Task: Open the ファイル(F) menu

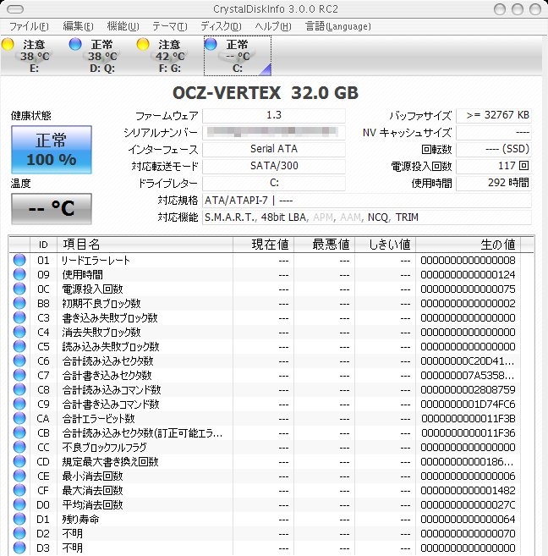Action: 29,26
